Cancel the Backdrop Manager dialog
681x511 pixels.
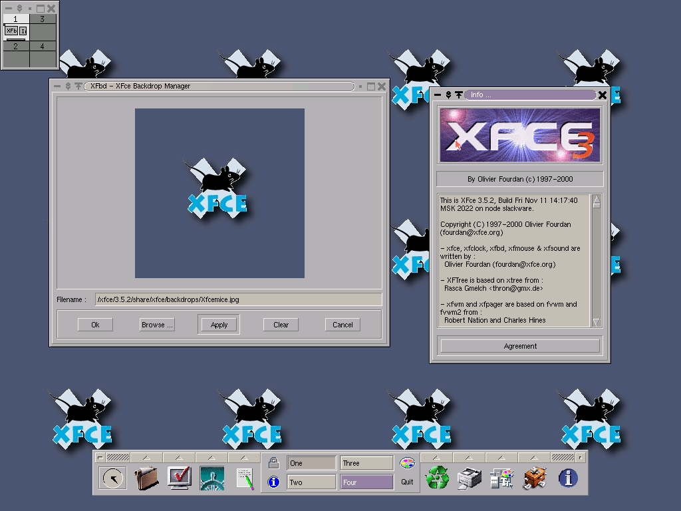342,325
